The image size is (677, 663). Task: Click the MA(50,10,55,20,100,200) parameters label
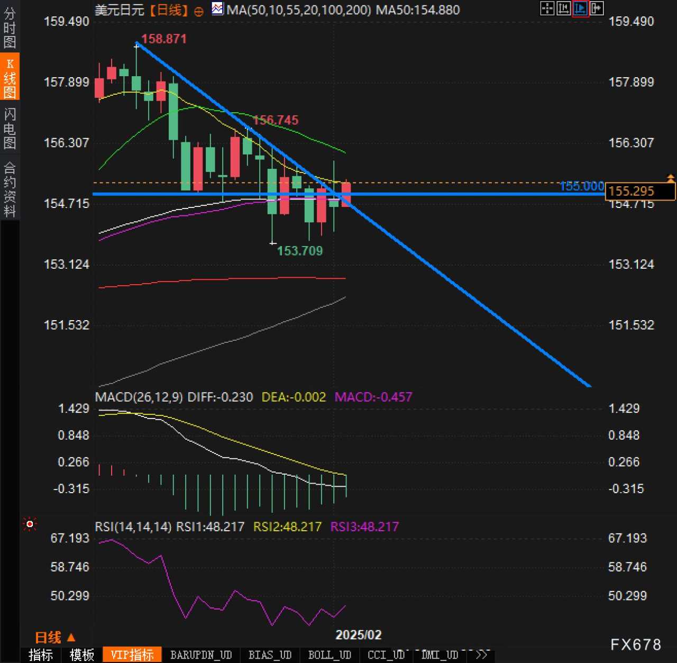[x=299, y=10]
